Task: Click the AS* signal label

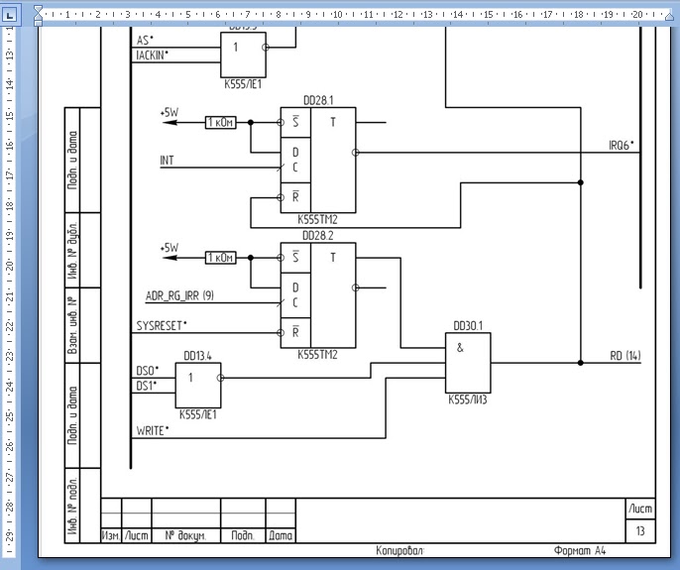Action: [145, 41]
